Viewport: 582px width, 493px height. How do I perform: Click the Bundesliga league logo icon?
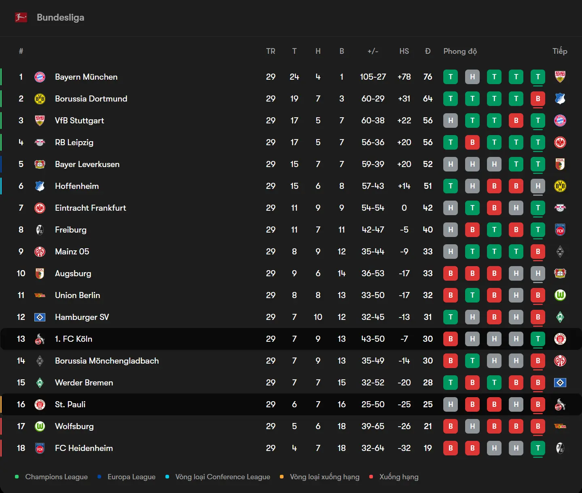point(21,17)
